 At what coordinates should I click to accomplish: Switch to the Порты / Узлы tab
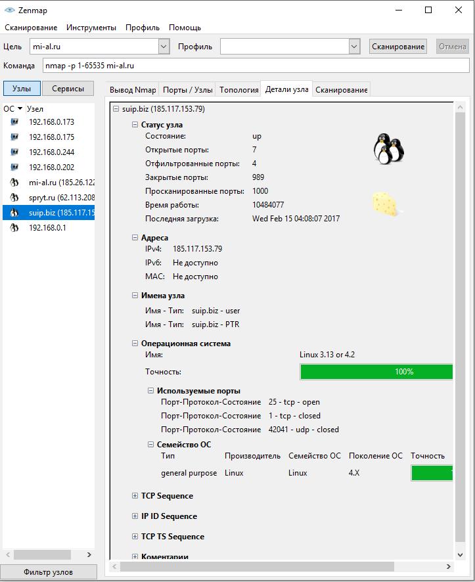click(x=187, y=90)
